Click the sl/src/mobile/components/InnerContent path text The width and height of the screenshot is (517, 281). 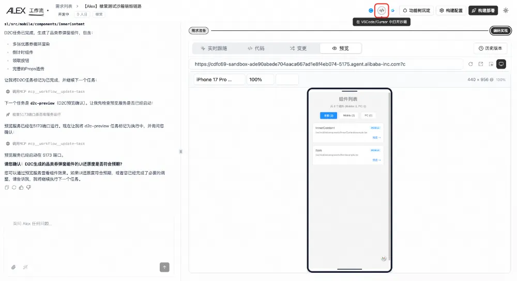coord(44,24)
